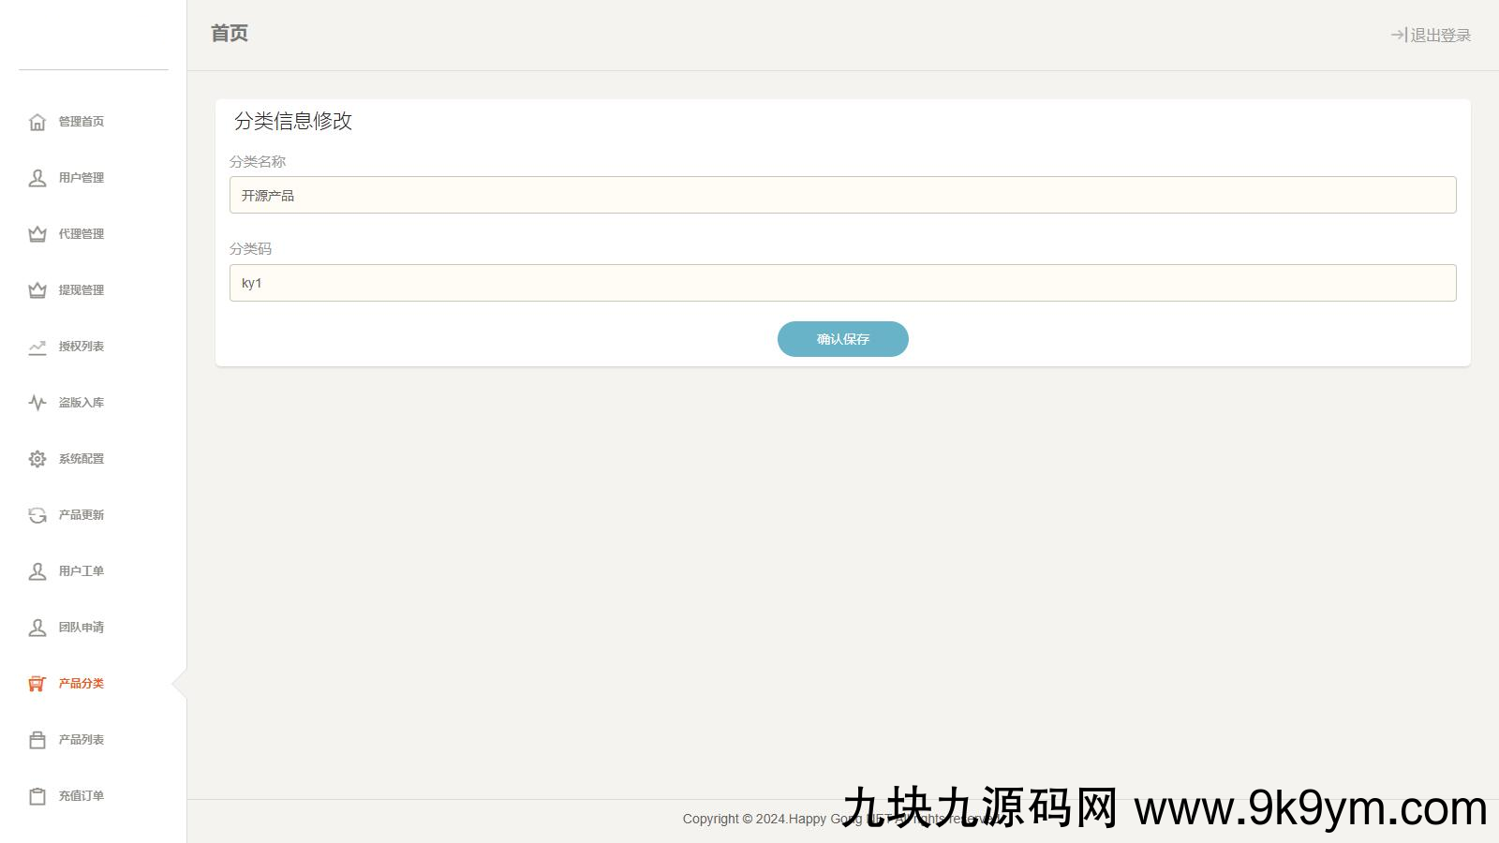
Task: Select the 产品列表 sidebar entry
Action: [81, 740]
